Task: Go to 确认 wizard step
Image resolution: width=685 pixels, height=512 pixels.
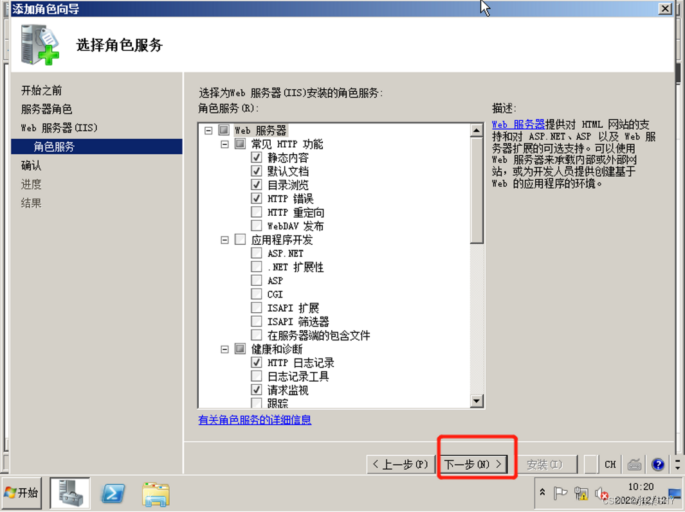Action: click(x=31, y=166)
